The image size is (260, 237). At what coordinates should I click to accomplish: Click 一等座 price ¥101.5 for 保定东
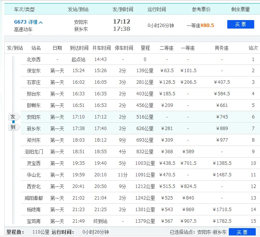(x=188, y=71)
